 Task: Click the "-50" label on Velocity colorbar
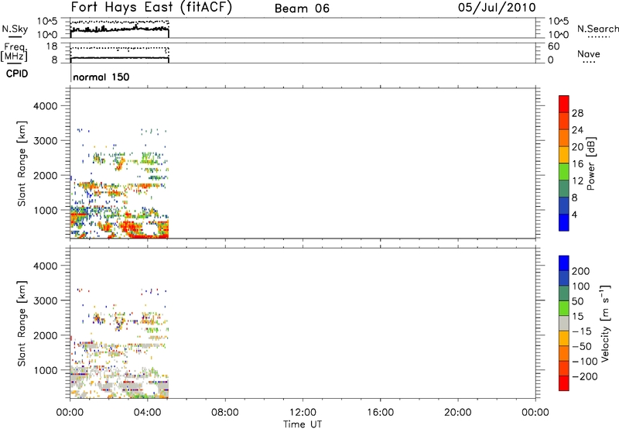(x=581, y=347)
